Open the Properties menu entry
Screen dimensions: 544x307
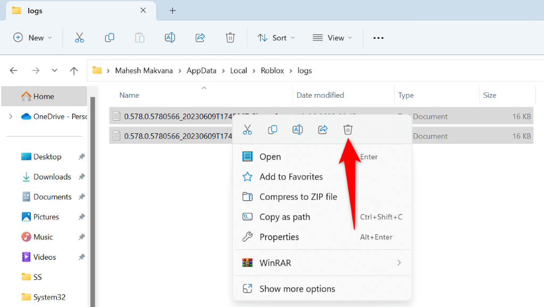279,237
